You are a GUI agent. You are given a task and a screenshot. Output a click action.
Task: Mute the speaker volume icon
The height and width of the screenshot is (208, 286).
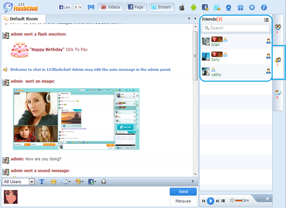[x=232, y=200]
